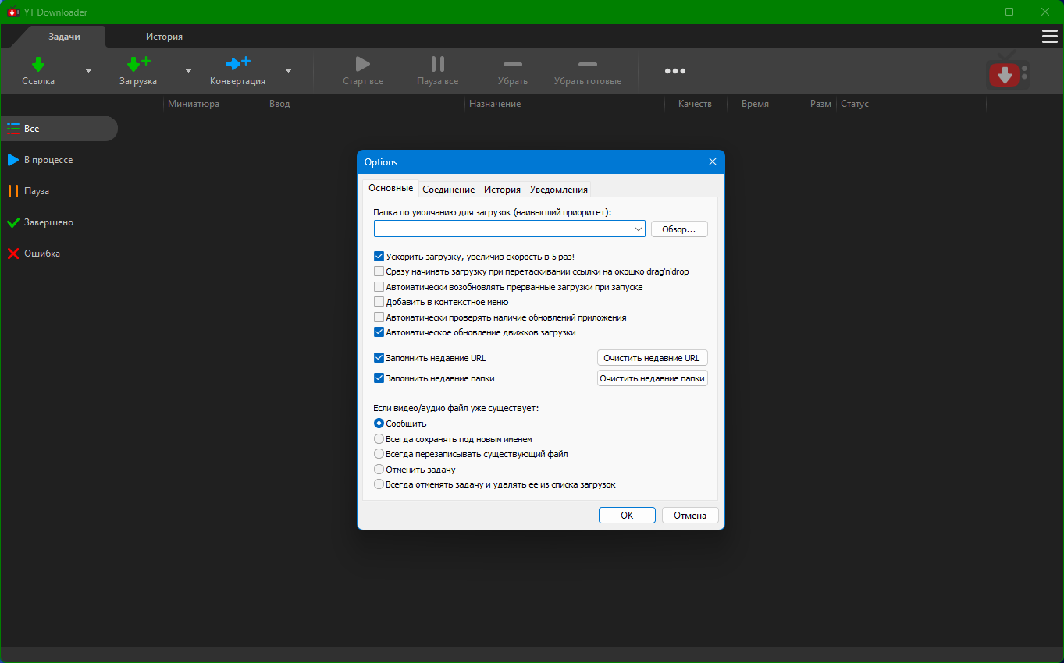This screenshot has height=663, width=1064.
Task: Open the hamburger main menu icon
Action: (1049, 37)
